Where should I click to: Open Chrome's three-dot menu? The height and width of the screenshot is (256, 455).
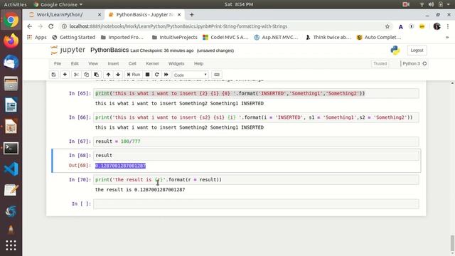pos(448,26)
